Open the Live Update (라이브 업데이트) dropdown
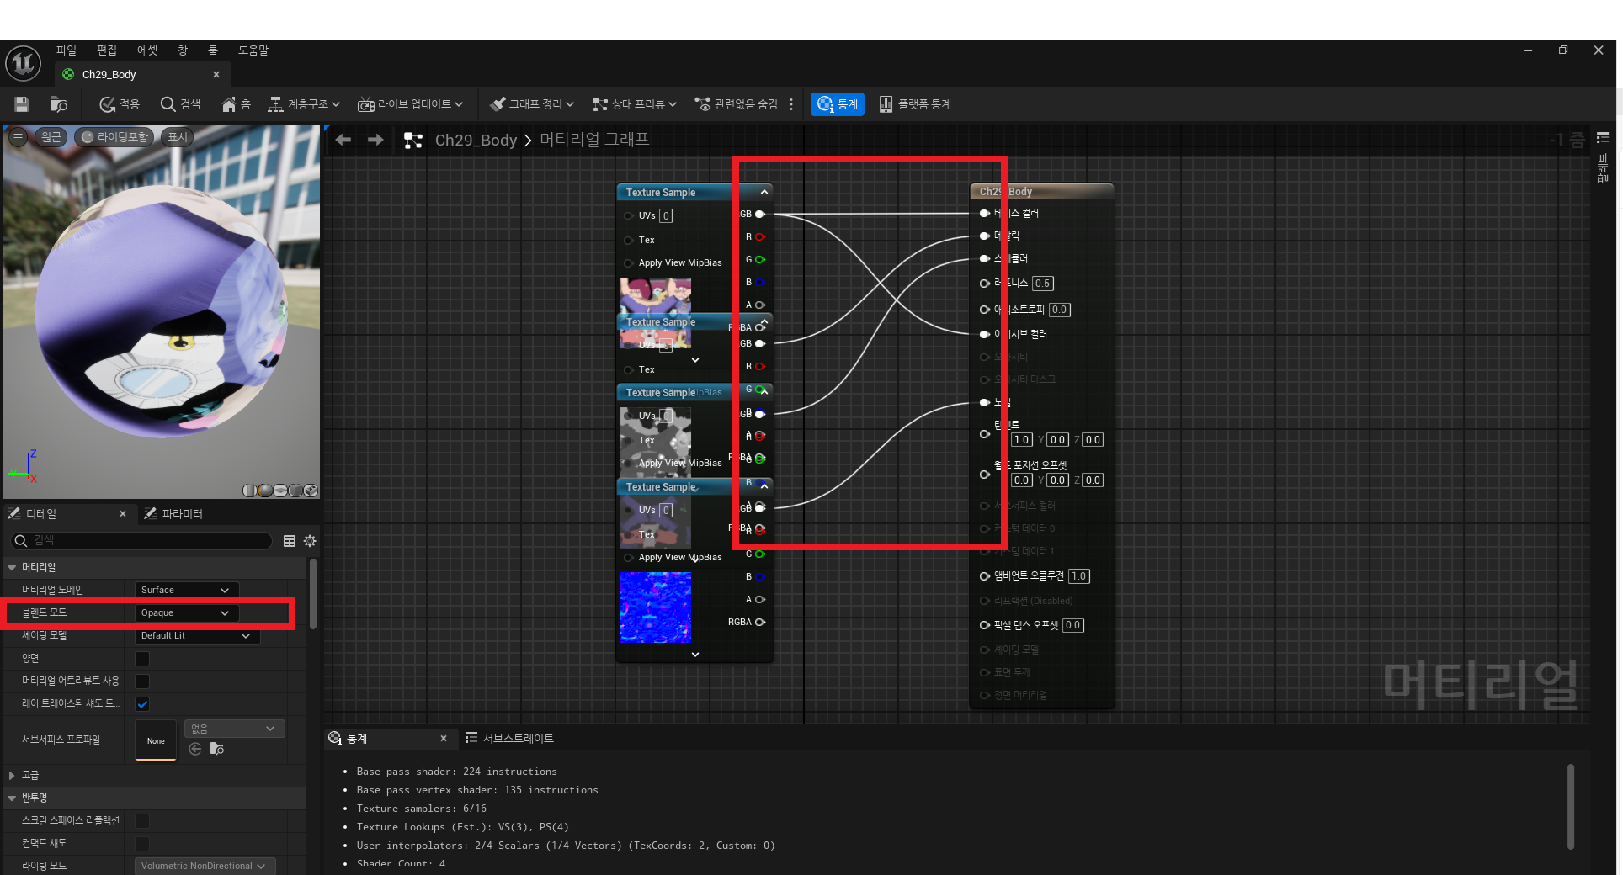The height and width of the screenshot is (875, 1623). click(410, 104)
